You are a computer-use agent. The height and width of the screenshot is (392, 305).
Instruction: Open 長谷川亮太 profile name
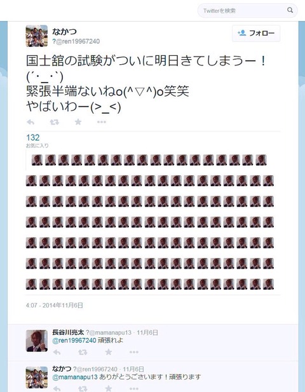(x=68, y=332)
